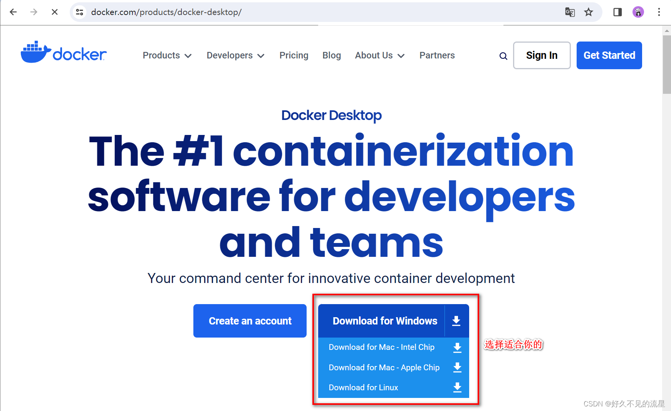671x411 pixels.
Task: Open the Pricing page
Action: point(294,55)
